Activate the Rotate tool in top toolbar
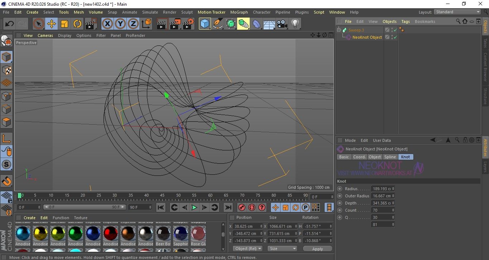This screenshot has height=260, width=489. tap(77, 24)
